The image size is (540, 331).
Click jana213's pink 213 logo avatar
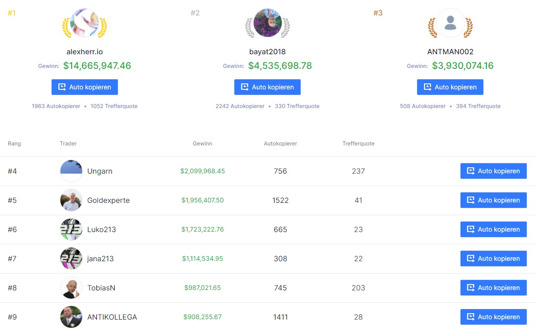(71, 259)
